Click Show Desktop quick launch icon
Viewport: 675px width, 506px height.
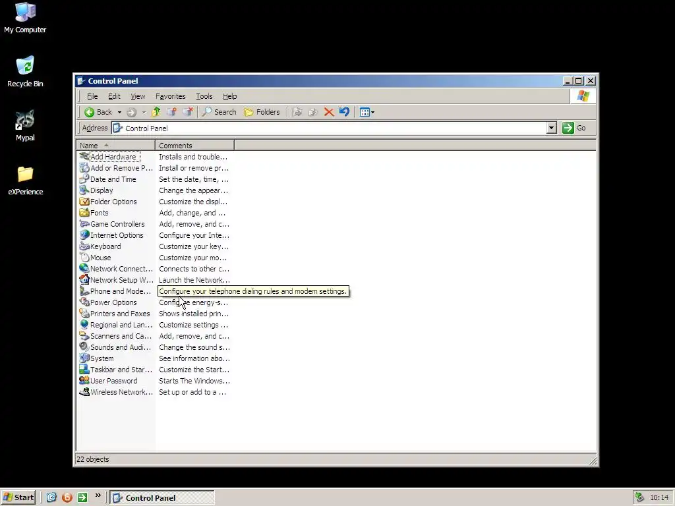coord(51,497)
